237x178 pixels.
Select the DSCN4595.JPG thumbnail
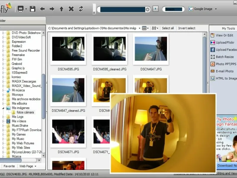[x=68, y=49]
